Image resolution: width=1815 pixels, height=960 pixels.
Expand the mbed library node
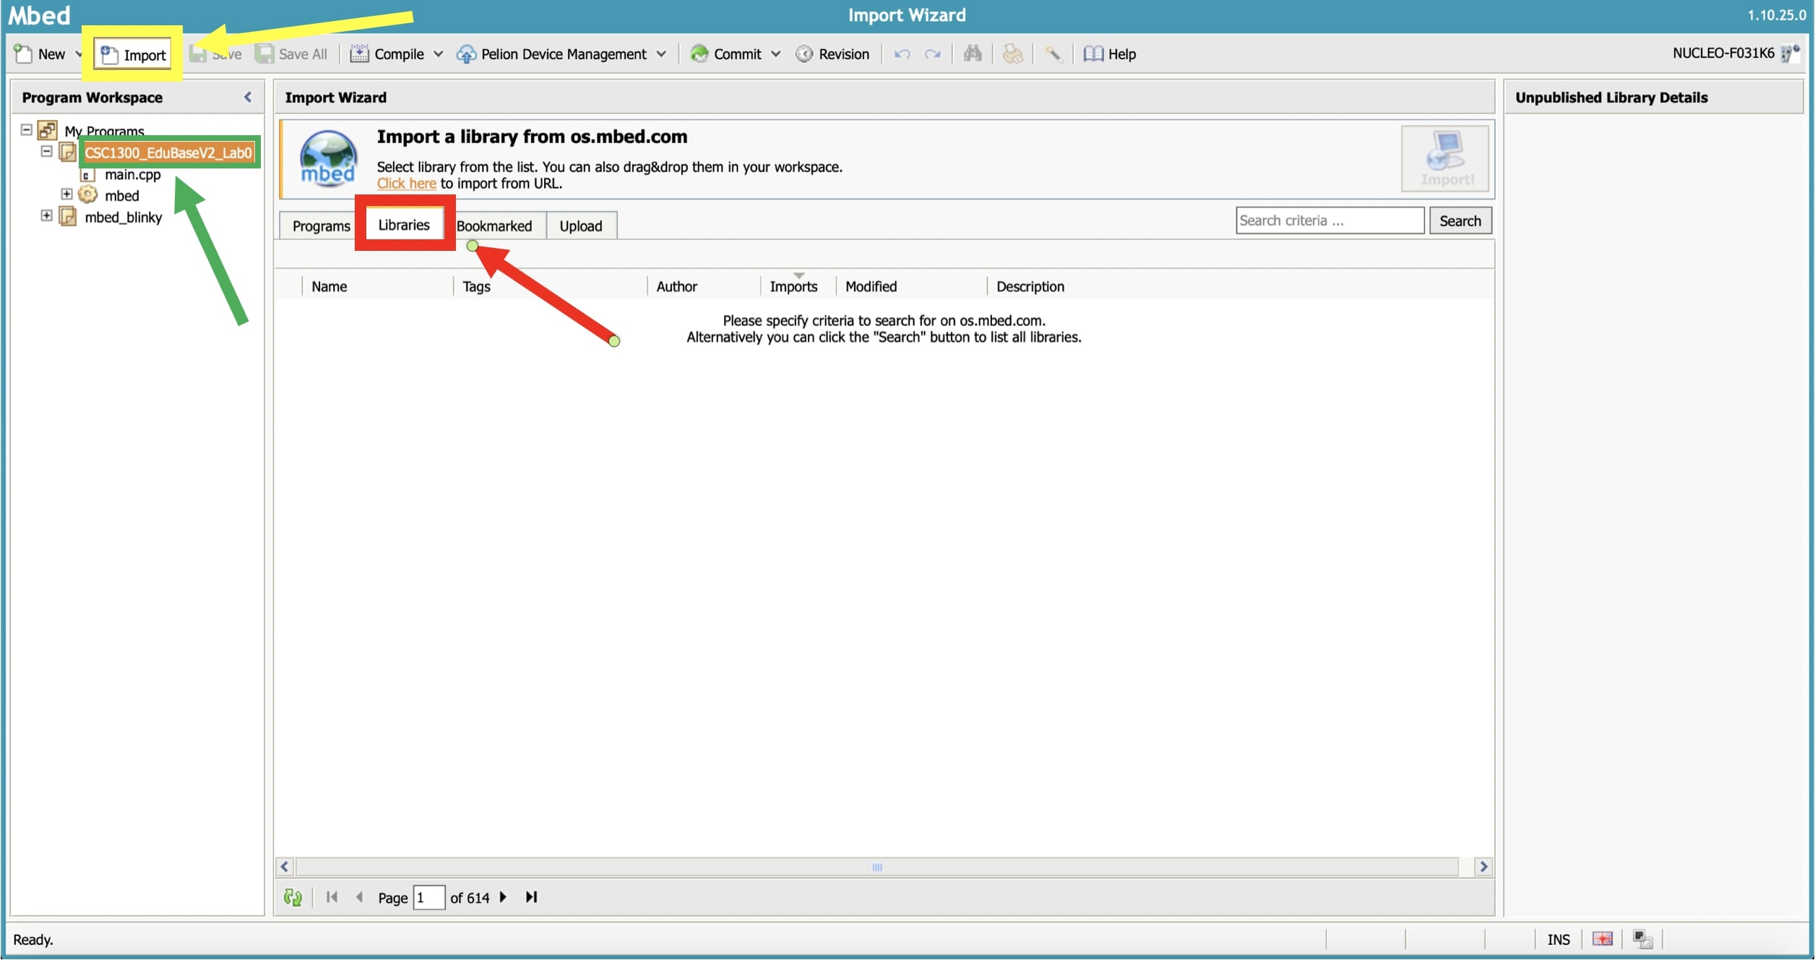point(66,194)
